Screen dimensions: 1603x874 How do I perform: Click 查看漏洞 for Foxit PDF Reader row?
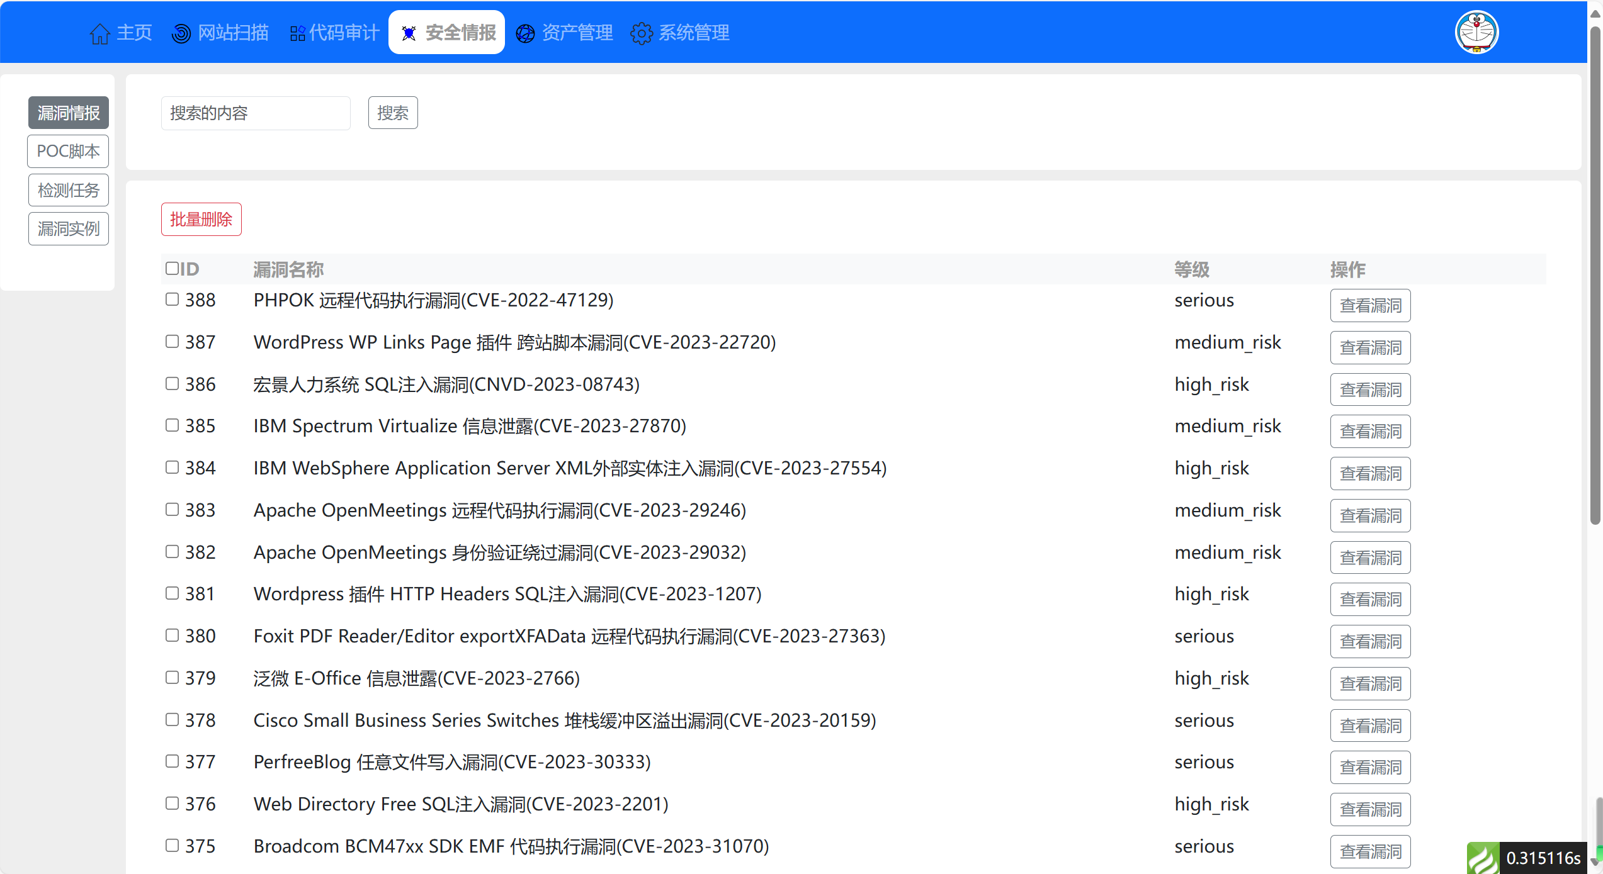point(1370,641)
